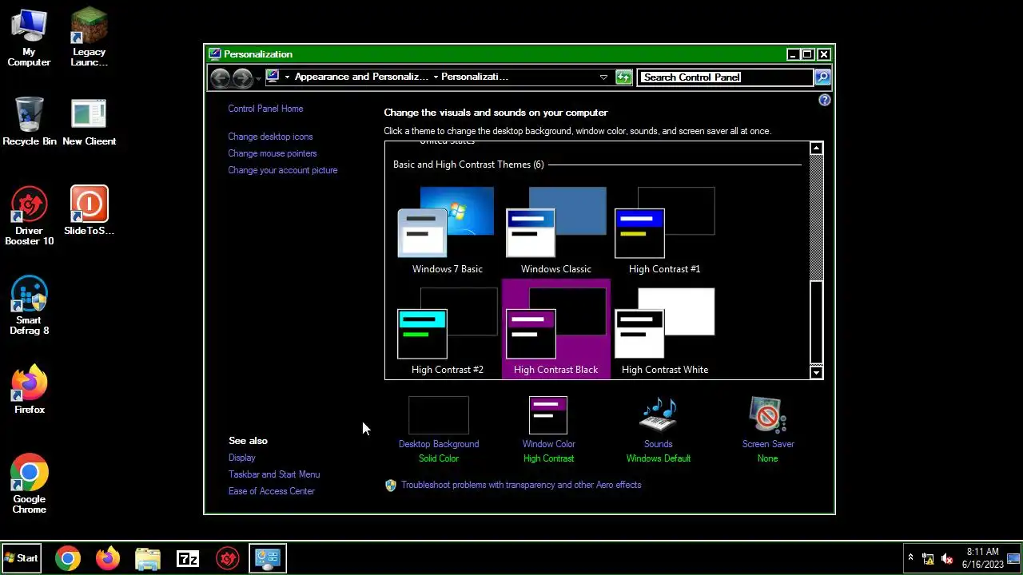1023x575 pixels.
Task: Open Desktop Background Solid Color setting
Action: 439,430
